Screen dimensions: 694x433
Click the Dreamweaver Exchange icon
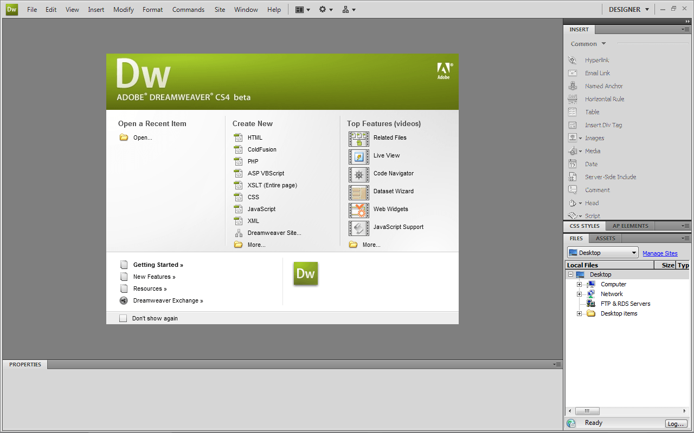point(124,300)
